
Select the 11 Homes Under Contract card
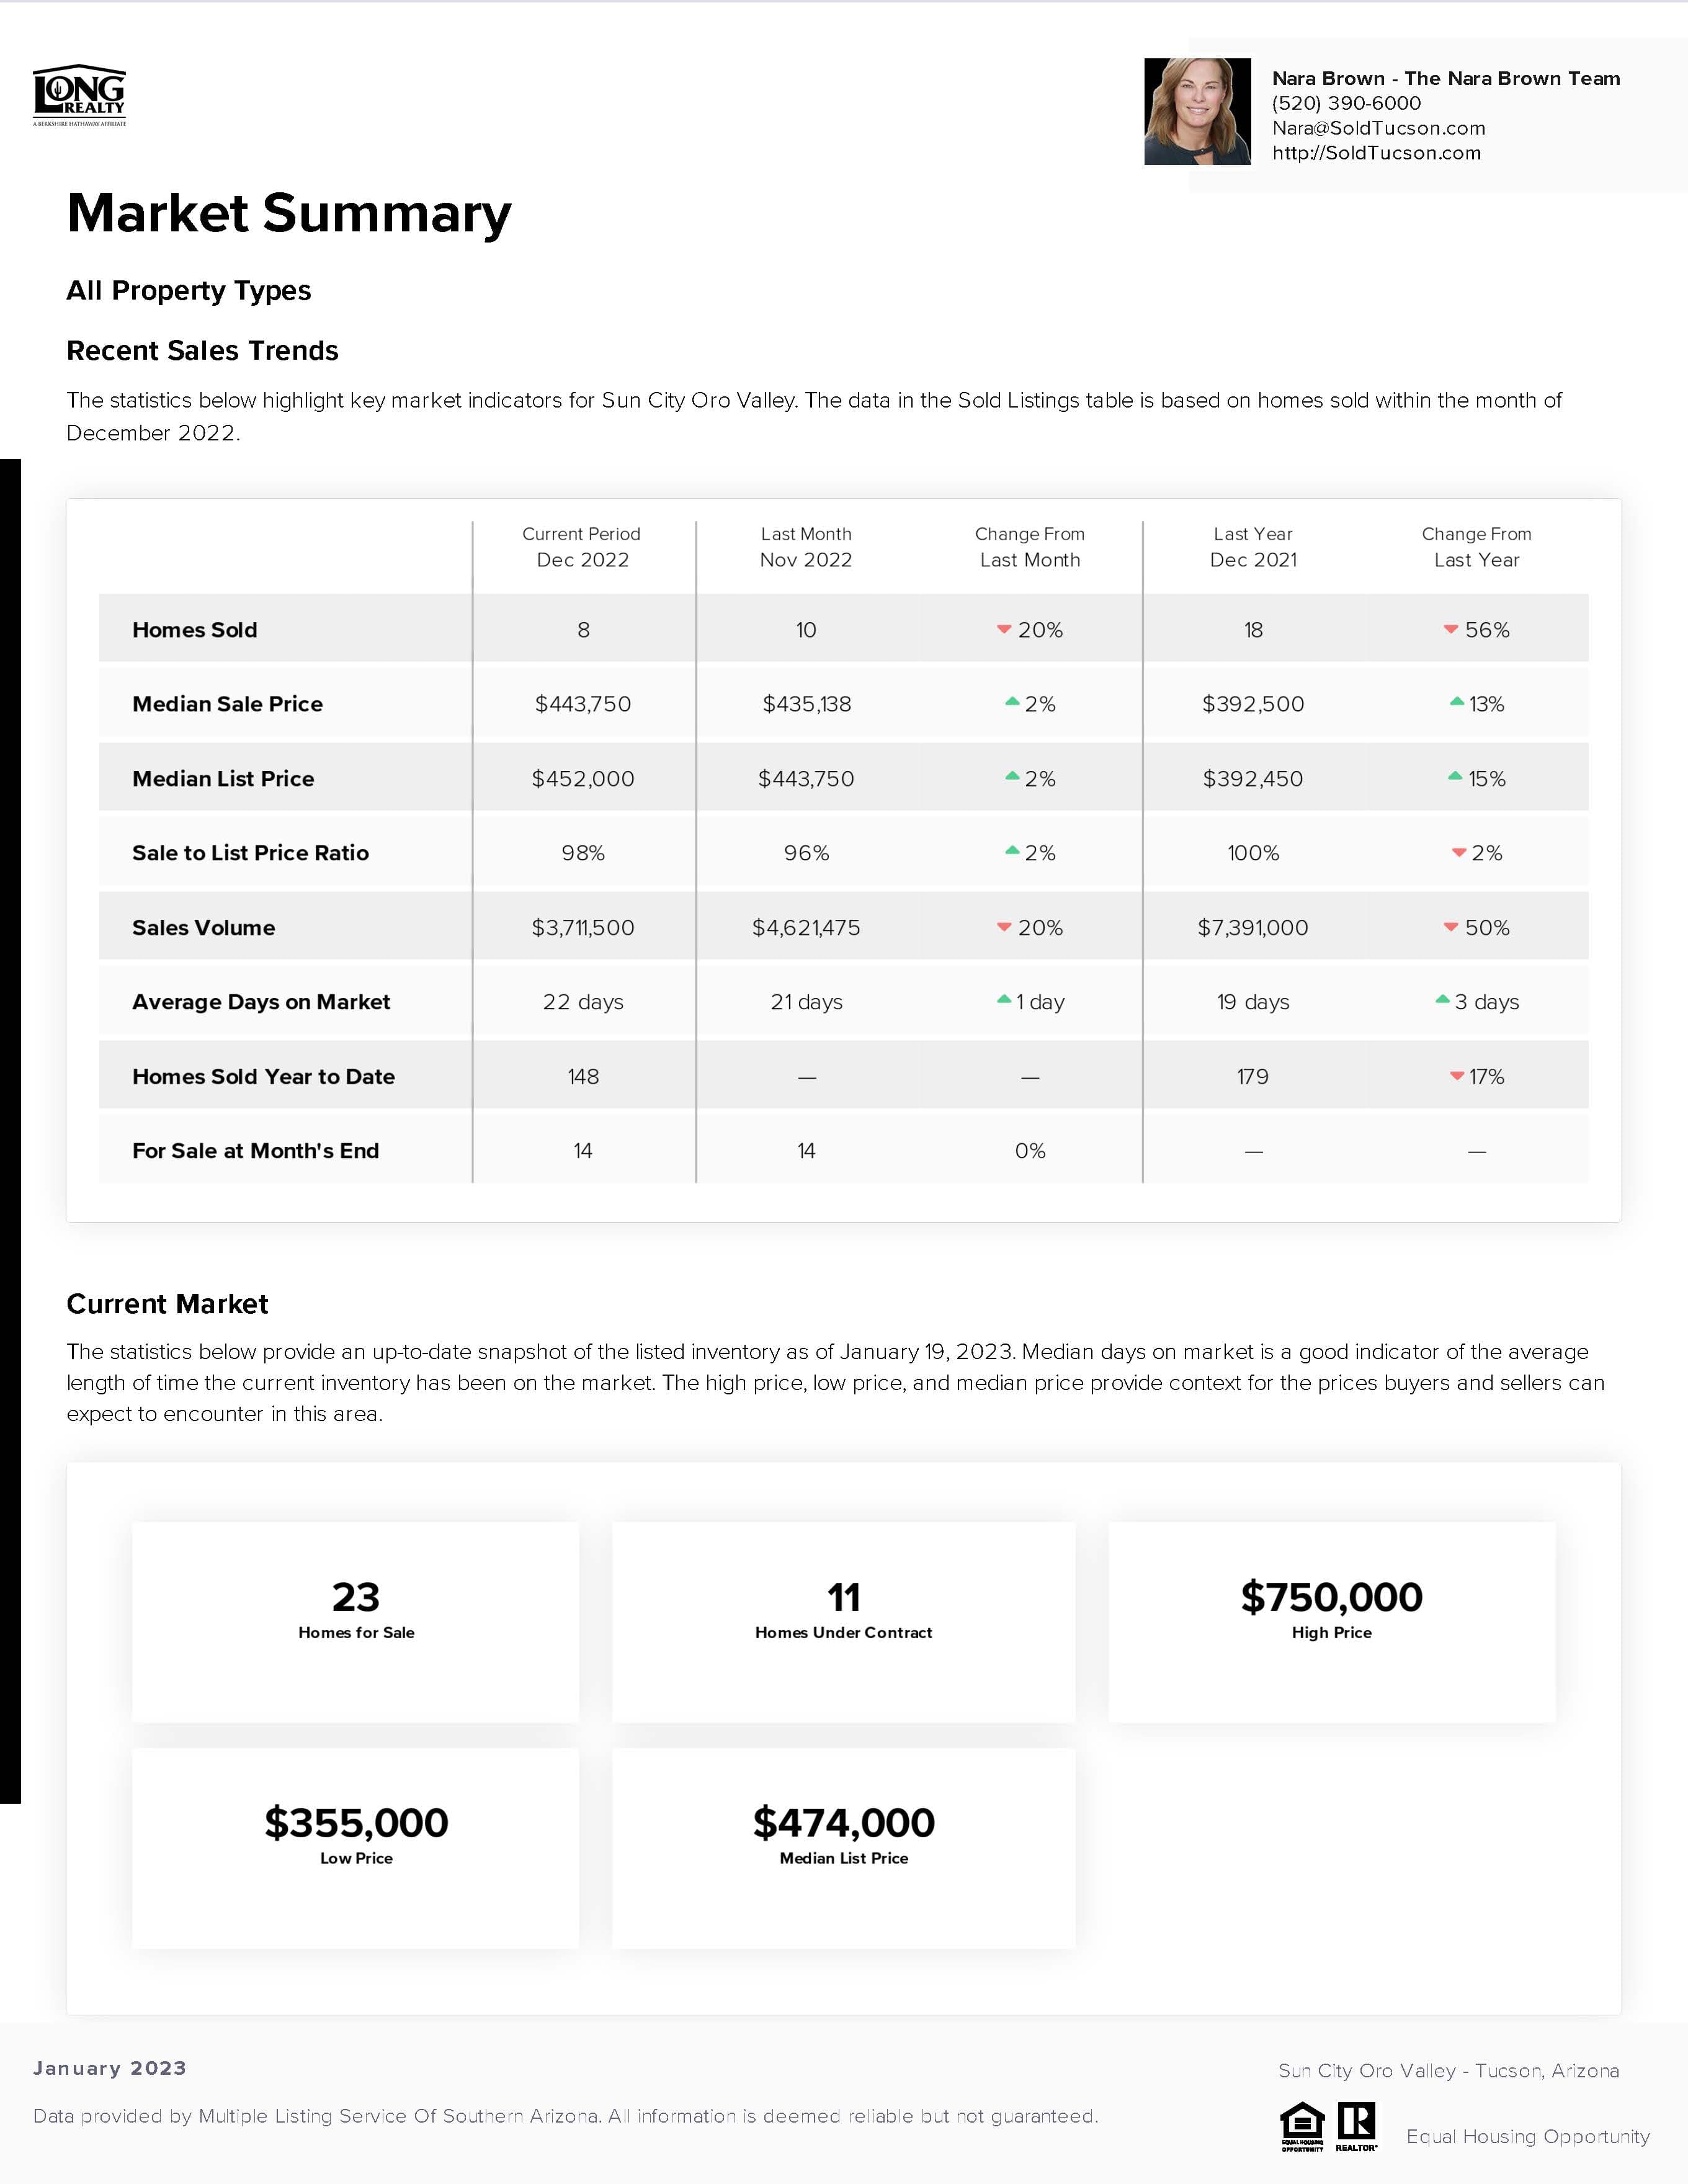click(843, 1622)
